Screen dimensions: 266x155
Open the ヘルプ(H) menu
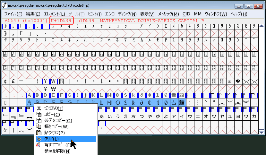pyautogui.click(x=239, y=14)
